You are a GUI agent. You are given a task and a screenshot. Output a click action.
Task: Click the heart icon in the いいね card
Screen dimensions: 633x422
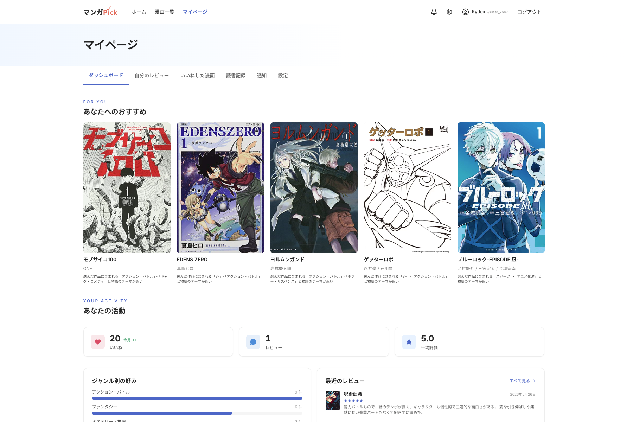pyautogui.click(x=98, y=342)
